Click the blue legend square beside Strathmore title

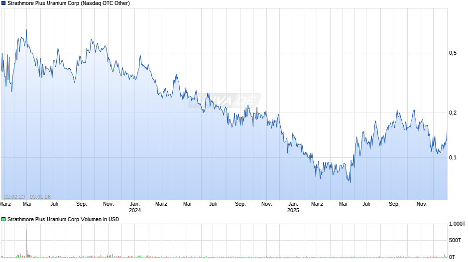[3, 3]
